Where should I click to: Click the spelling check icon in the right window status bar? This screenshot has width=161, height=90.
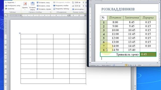coord(114,65)
